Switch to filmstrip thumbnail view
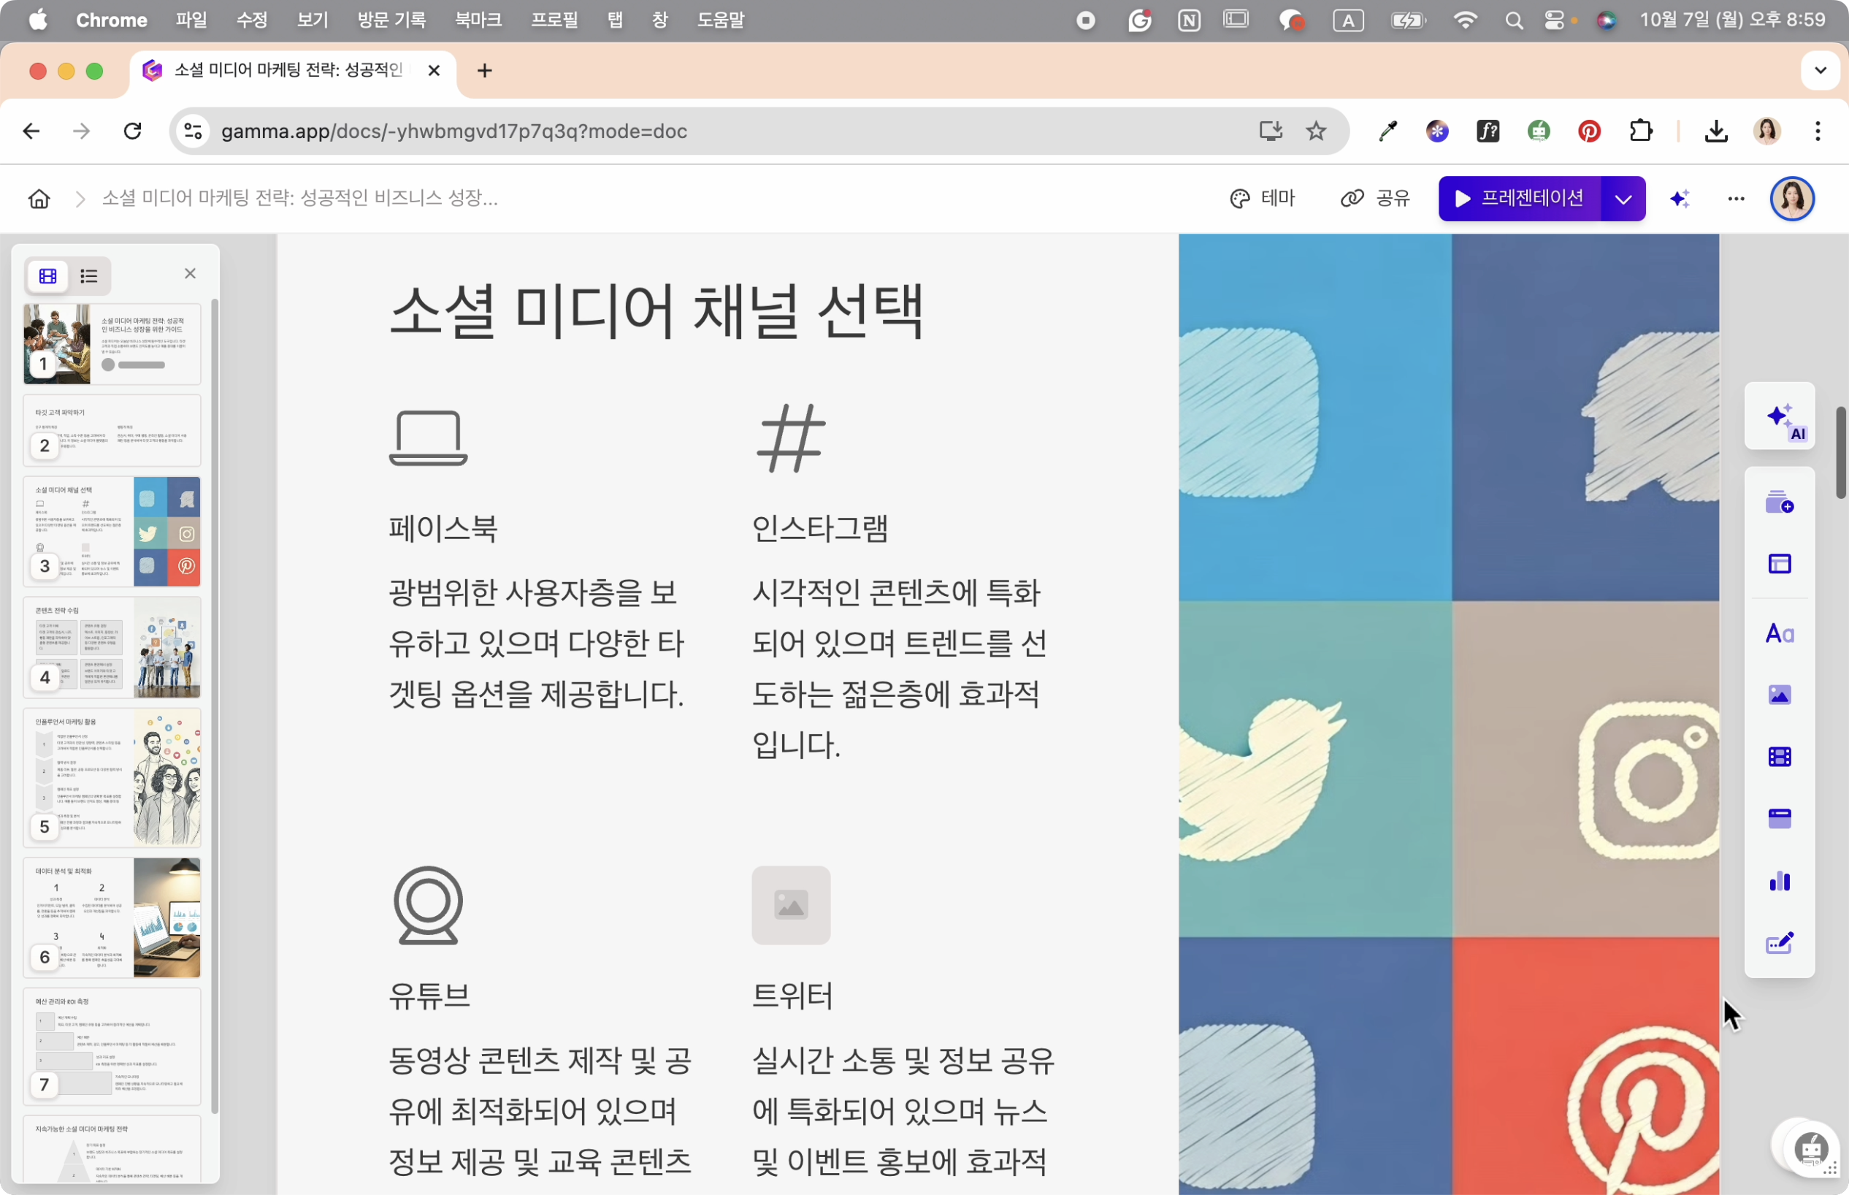The width and height of the screenshot is (1849, 1195). (x=48, y=275)
